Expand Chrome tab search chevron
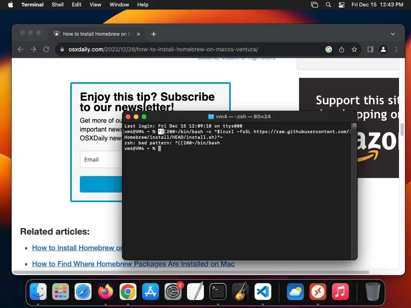This screenshot has height=308, width=411. [393, 34]
